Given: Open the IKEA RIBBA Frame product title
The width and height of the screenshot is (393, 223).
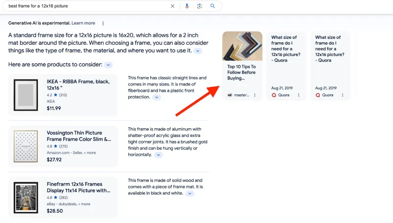Looking at the screenshot, I should pyautogui.click(x=78, y=84).
